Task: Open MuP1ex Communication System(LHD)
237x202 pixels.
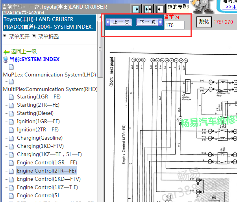Action: click(x=50, y=75)
